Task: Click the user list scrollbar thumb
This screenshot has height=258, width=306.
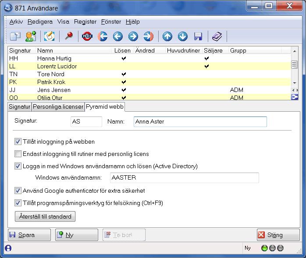Action: pyautogui.click(x=295, y=64)
